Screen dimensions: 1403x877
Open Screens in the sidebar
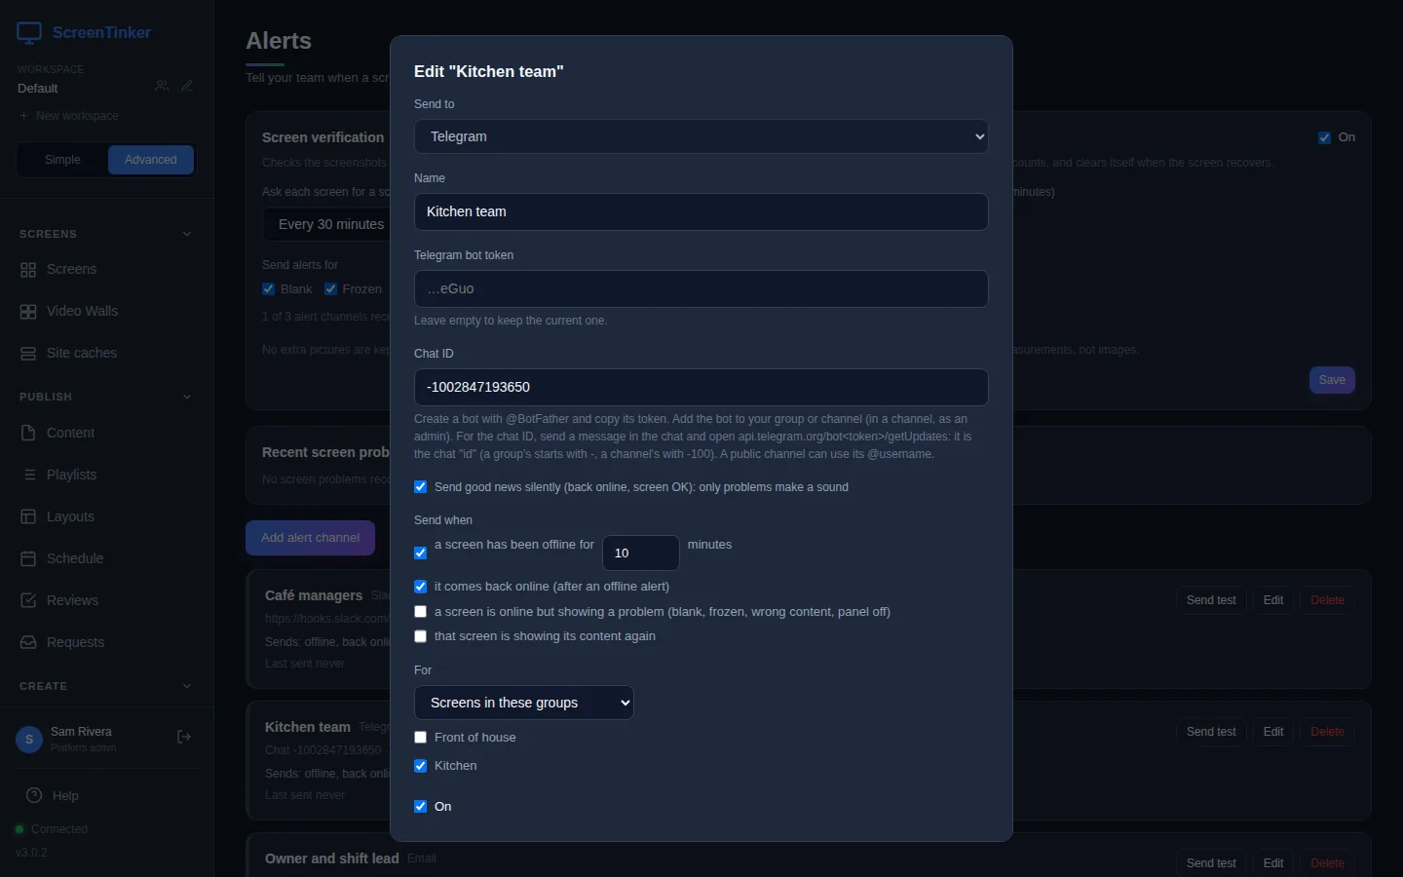pyautogui.click(x=106, y=270)
